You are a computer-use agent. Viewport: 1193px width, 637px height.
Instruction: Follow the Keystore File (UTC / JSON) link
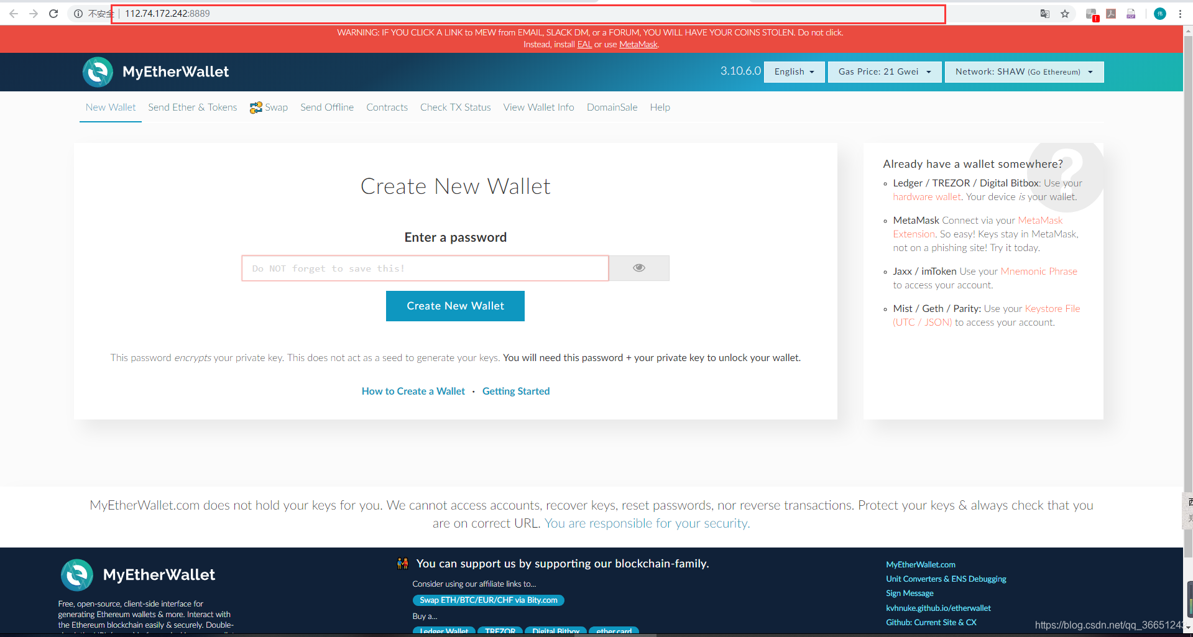click(x=987, y=316)
